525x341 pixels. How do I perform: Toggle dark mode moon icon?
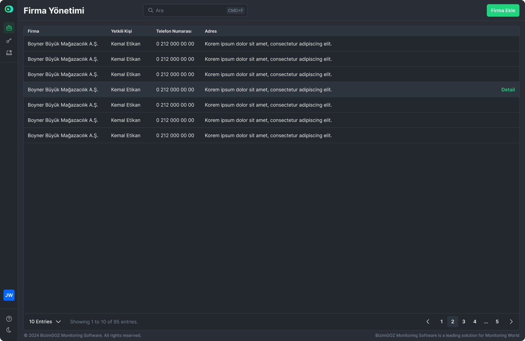(x=9, y=330)
